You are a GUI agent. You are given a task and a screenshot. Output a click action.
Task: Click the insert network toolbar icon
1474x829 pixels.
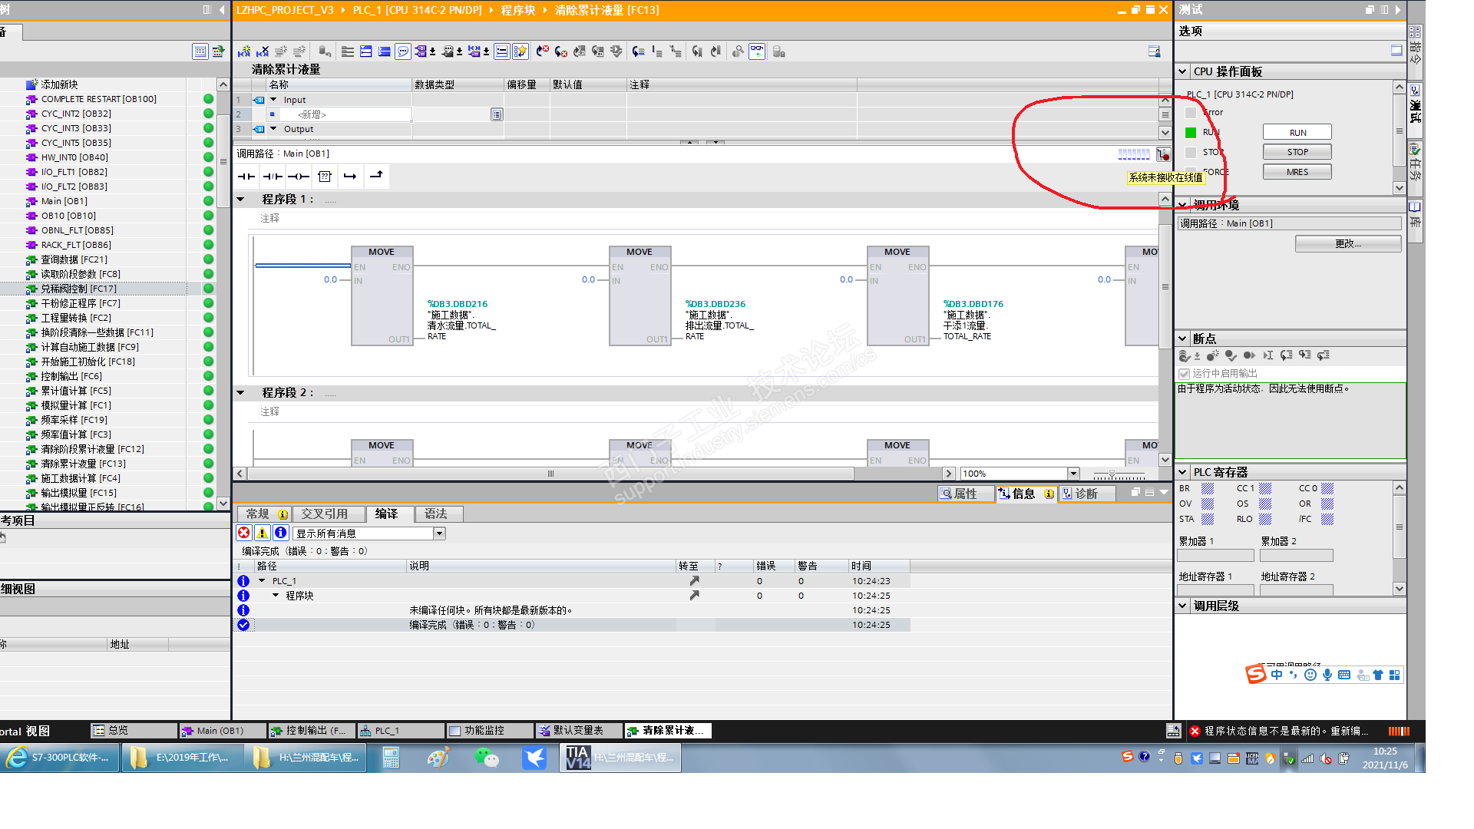pos(244,51)
